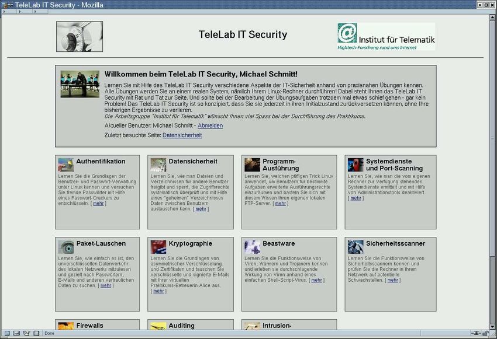The image size is (497, 339).
Task: Click the Authentifikation module icon
Action: click(66, 165)
